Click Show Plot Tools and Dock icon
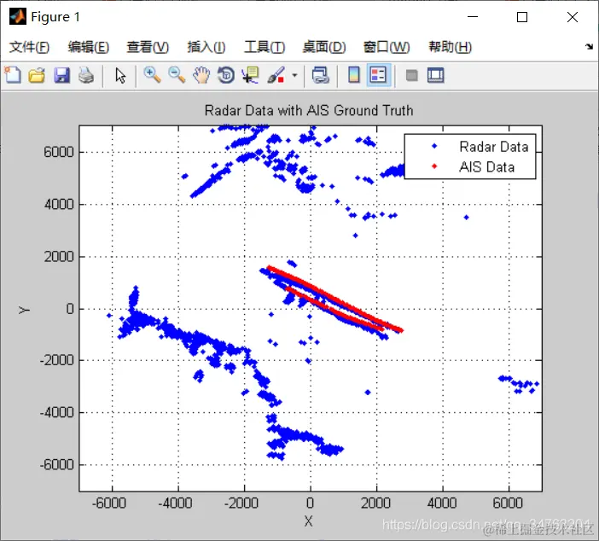The image size is (599, 541). [x=435, y=75]
